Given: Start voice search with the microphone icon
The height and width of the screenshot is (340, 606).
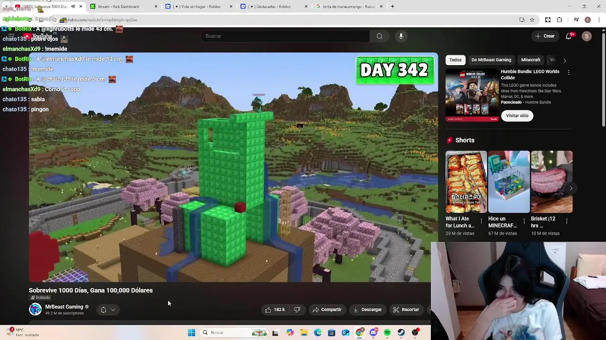Looking at the screenshot, I should (401, 36).
